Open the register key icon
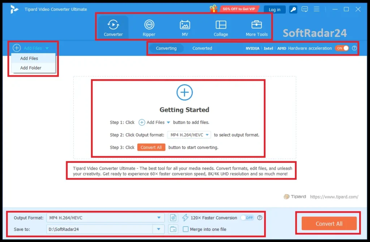 pyautogui.click(x=293, y=9)
